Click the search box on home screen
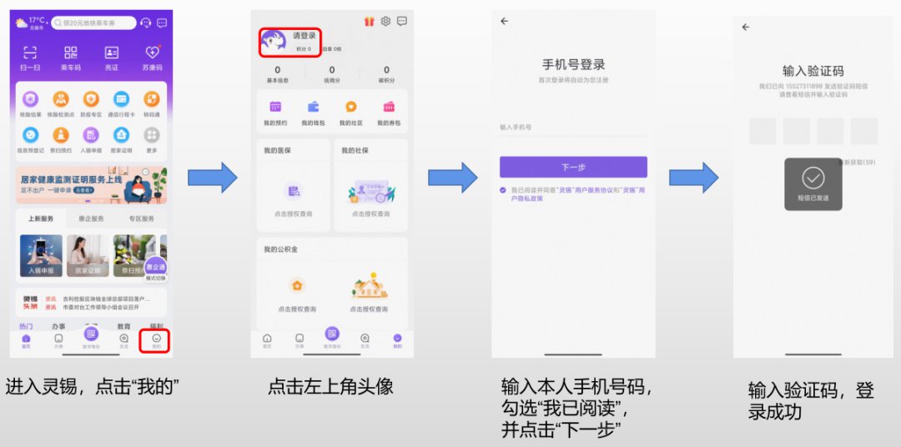 tap(93, 23)
